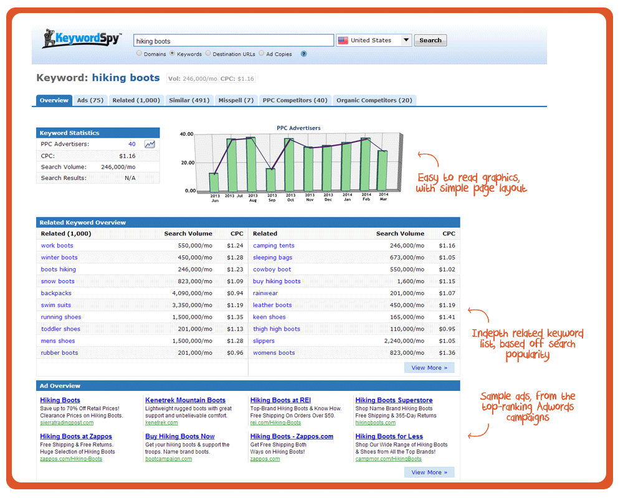The width and height of the screenshot is (623, 498).
Task: Click the KeywordSpy logo
Action: [x=82, y=39]
